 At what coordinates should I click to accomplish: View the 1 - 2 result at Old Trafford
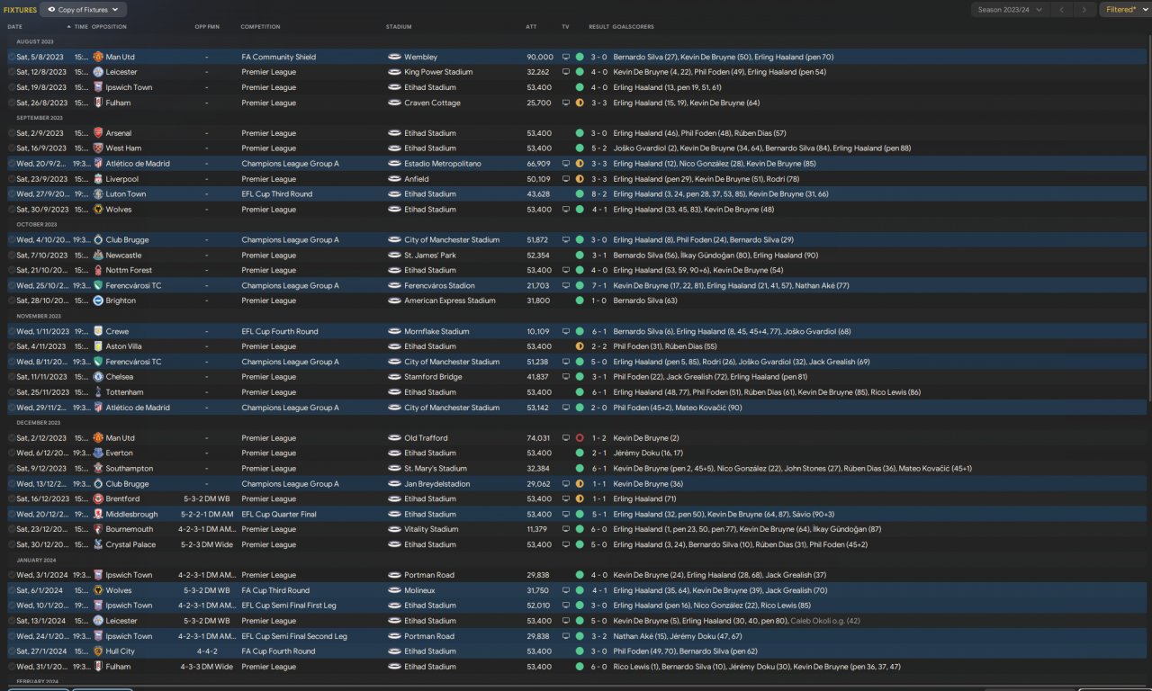pyautogui.click(x=598, y=438)
